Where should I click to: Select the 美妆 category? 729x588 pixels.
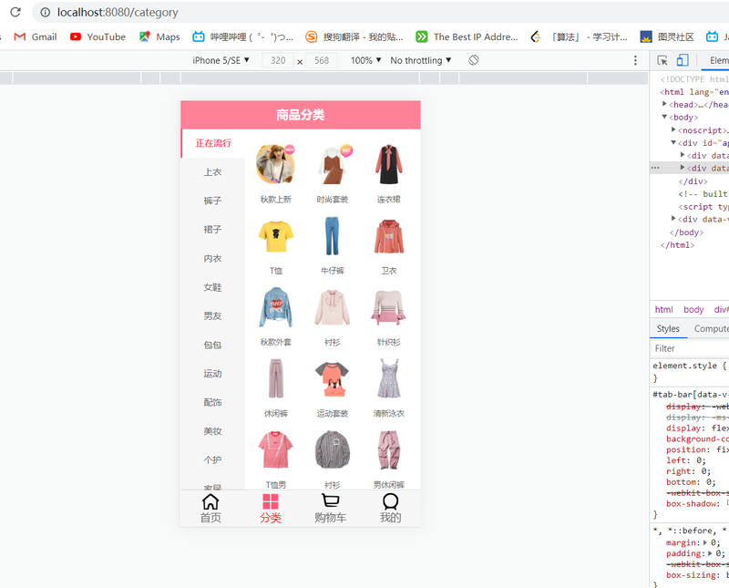click(212, 432)
